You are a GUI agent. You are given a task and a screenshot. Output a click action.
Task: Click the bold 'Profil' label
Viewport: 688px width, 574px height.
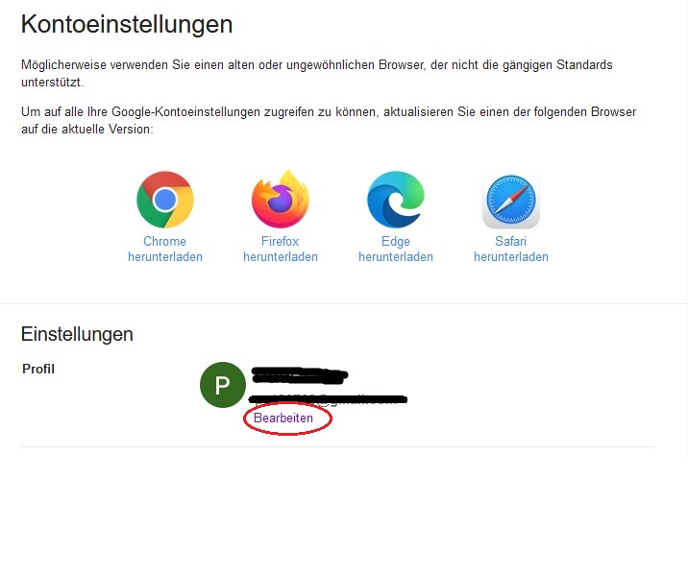38,369
